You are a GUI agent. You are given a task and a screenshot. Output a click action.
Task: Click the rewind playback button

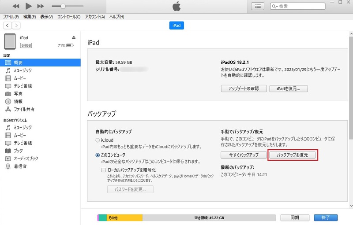tap(16, 6)
